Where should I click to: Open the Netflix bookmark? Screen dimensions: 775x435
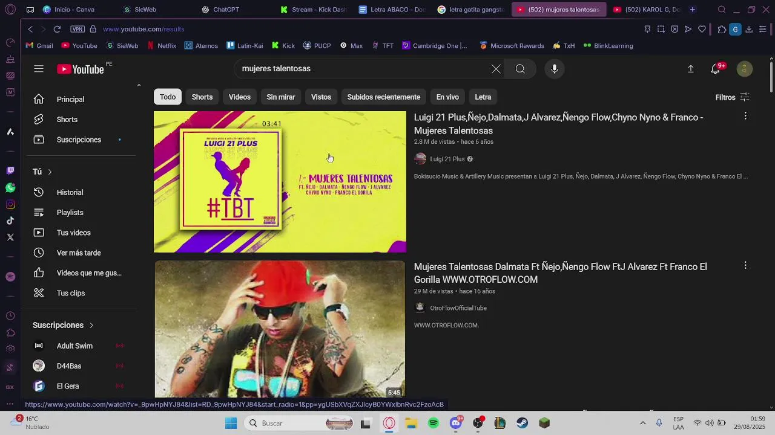[x=162, y=46]
